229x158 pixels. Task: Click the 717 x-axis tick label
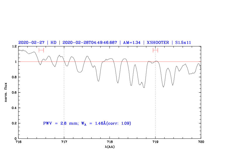point(64,142)
